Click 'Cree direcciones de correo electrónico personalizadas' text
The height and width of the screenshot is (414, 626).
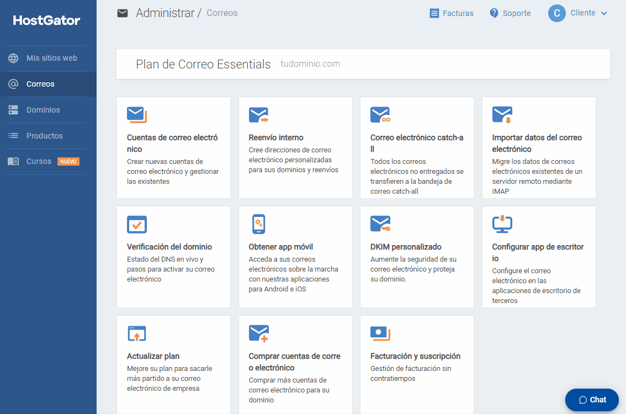pyautogui.click(x=294, y=160)
